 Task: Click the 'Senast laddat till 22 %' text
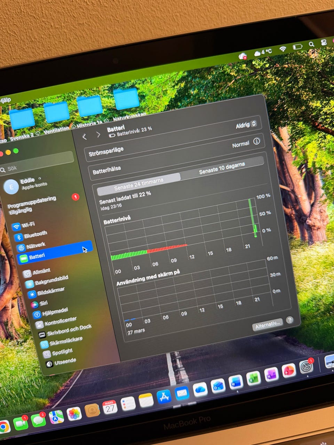125,198
